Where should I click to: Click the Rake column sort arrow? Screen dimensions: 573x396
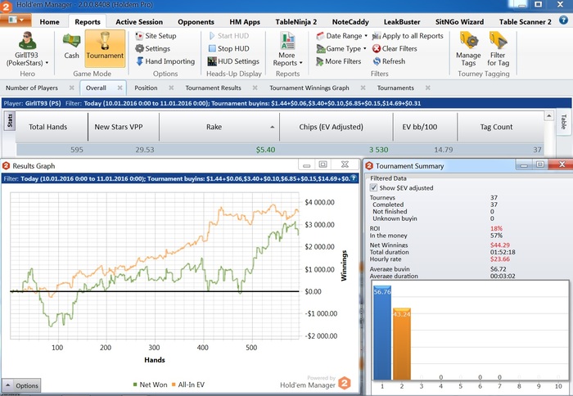(x=273, y=127)
